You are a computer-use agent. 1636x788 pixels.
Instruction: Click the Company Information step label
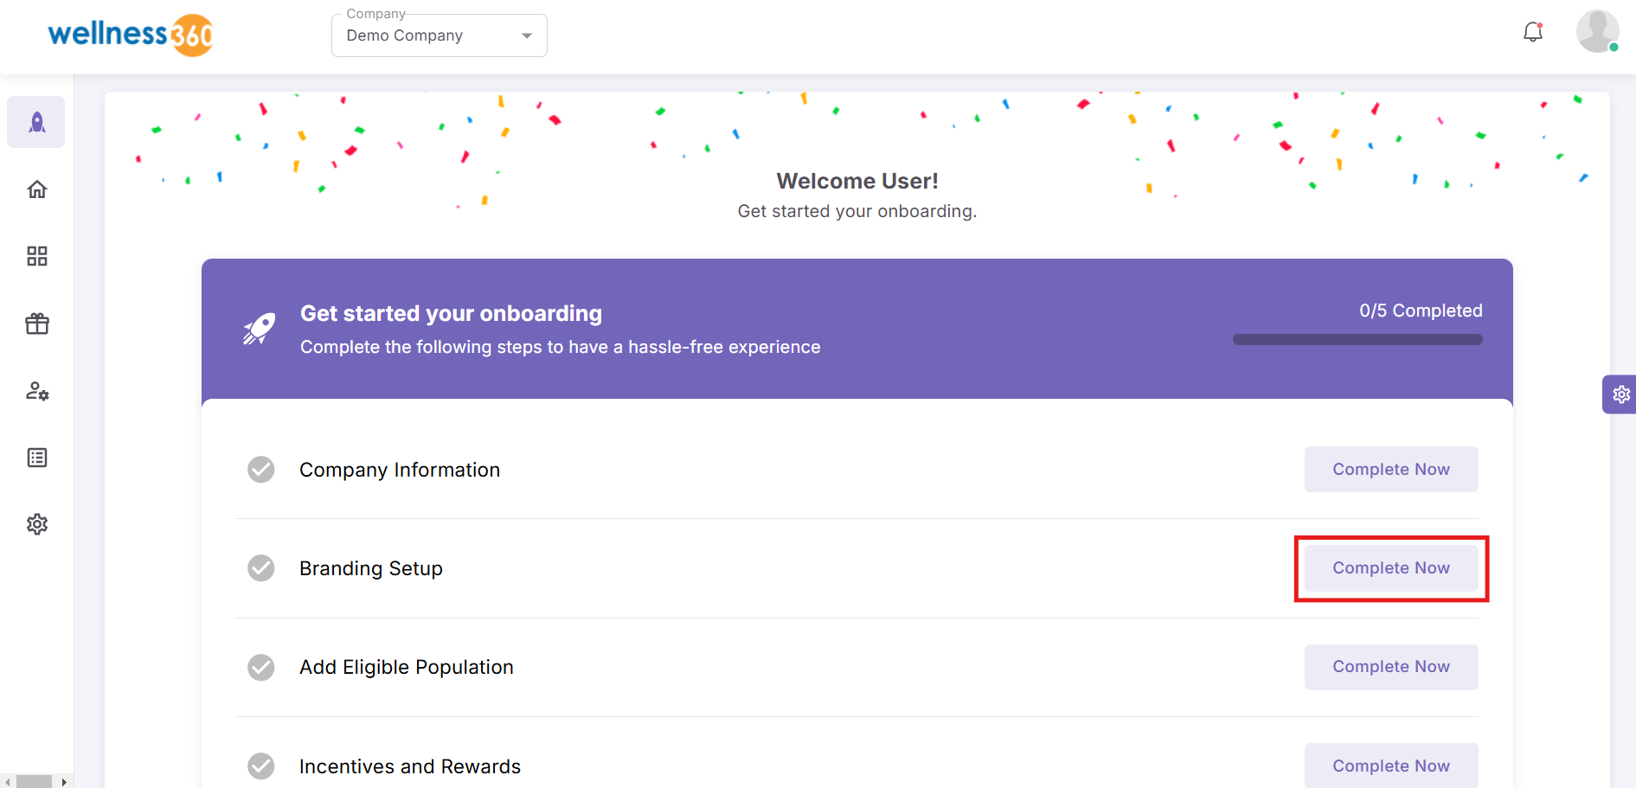(x=400, y=470)
